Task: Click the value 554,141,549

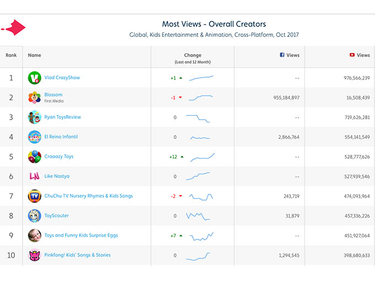Action: coord(357,137)
